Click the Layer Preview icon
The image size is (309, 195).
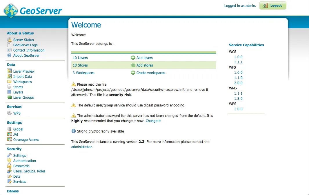[9, 71]
